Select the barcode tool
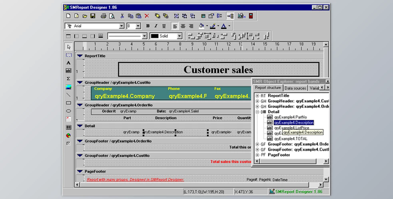393x199 pixels. point(69,127)
